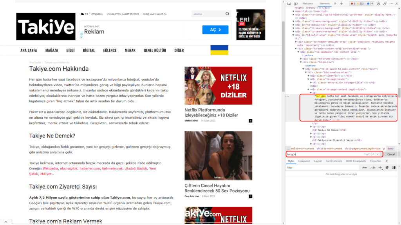The width and height of the screenshot is (401, 225).
Task: Select the h2 'Takiye Ne Demek?' node
Action: click(329, 130)
